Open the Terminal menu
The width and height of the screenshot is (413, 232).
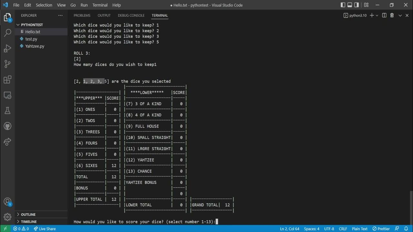[100, 5]
